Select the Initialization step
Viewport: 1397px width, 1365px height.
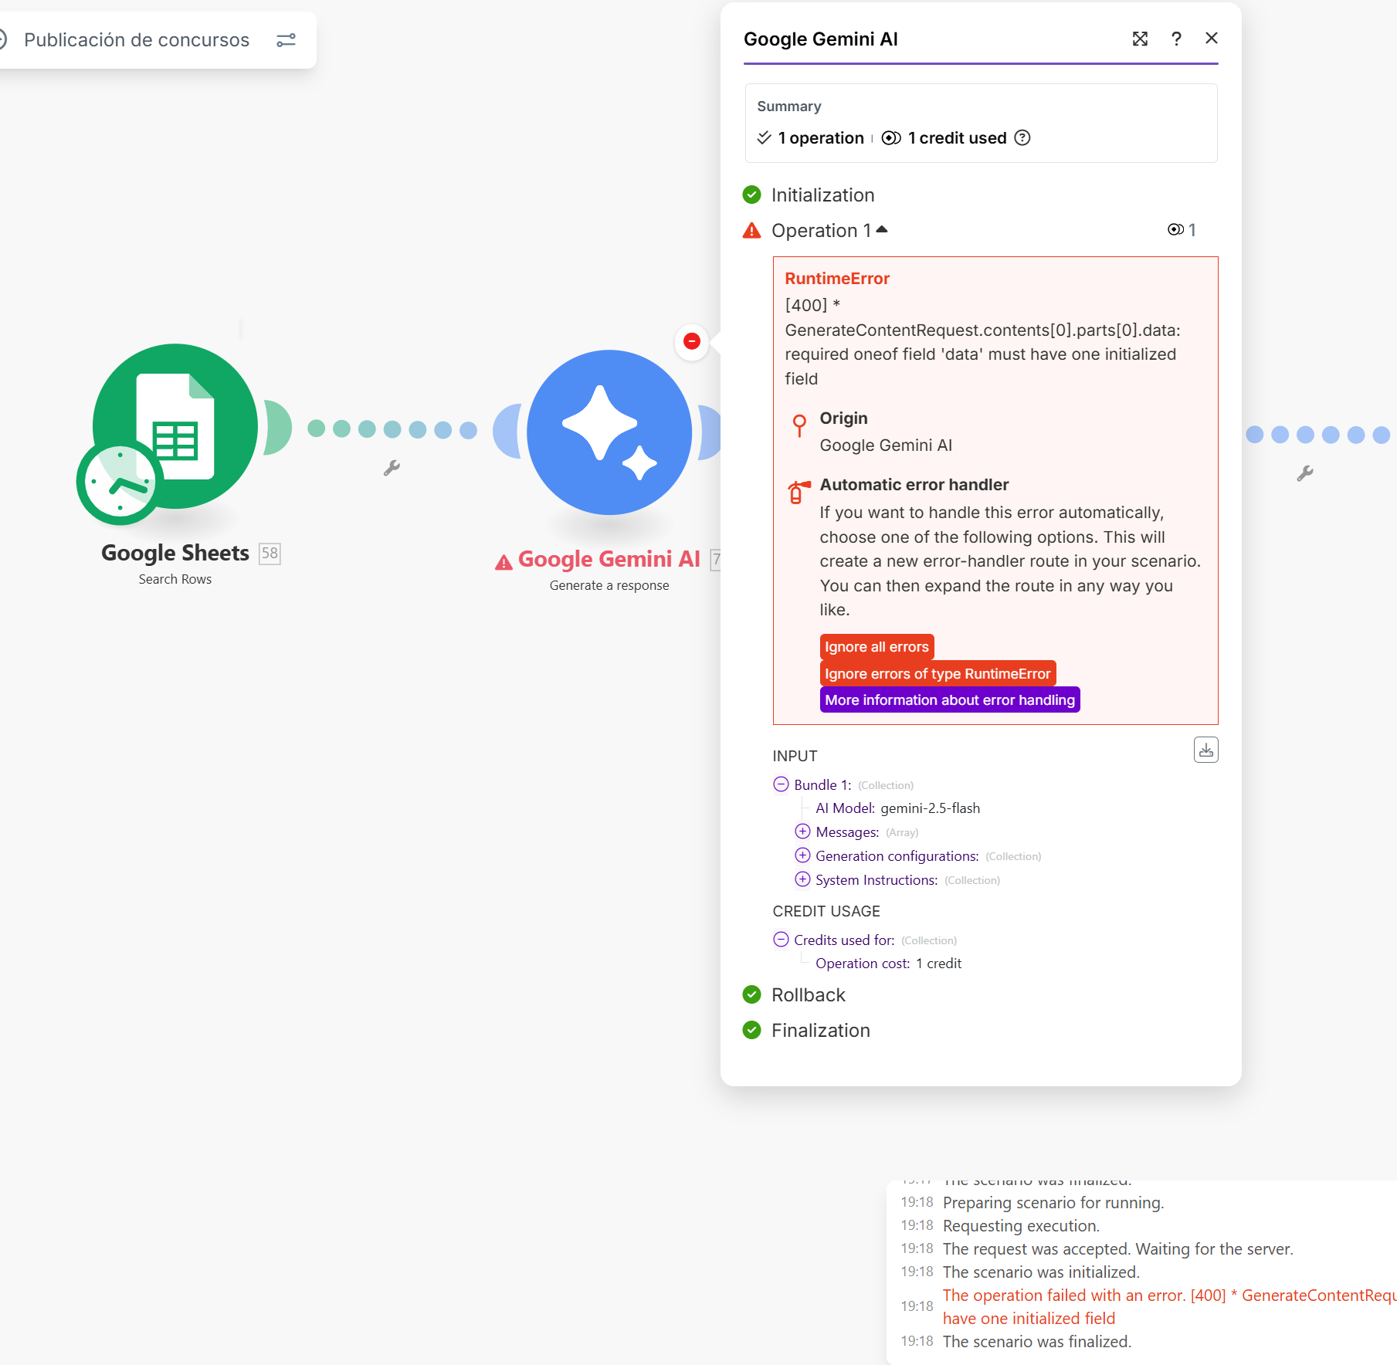[822, 195]
